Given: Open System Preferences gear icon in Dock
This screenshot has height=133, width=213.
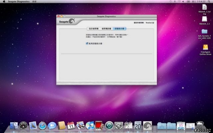Looking at the screenshot, I should (119, 126).
